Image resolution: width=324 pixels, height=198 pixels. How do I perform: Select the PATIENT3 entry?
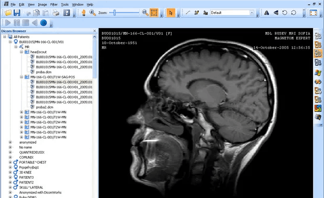pos(26,178)
